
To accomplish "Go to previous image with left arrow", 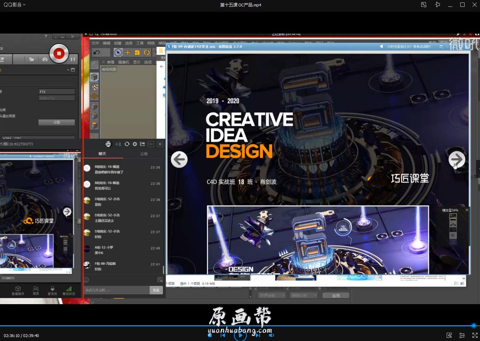I will [x=179, y=159].
